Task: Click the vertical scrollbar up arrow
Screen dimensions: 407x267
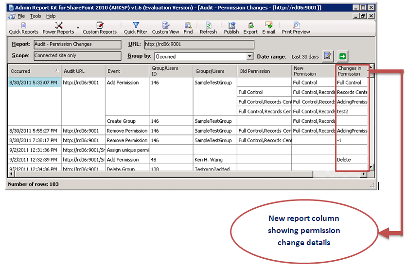Action: coord(371,67)
